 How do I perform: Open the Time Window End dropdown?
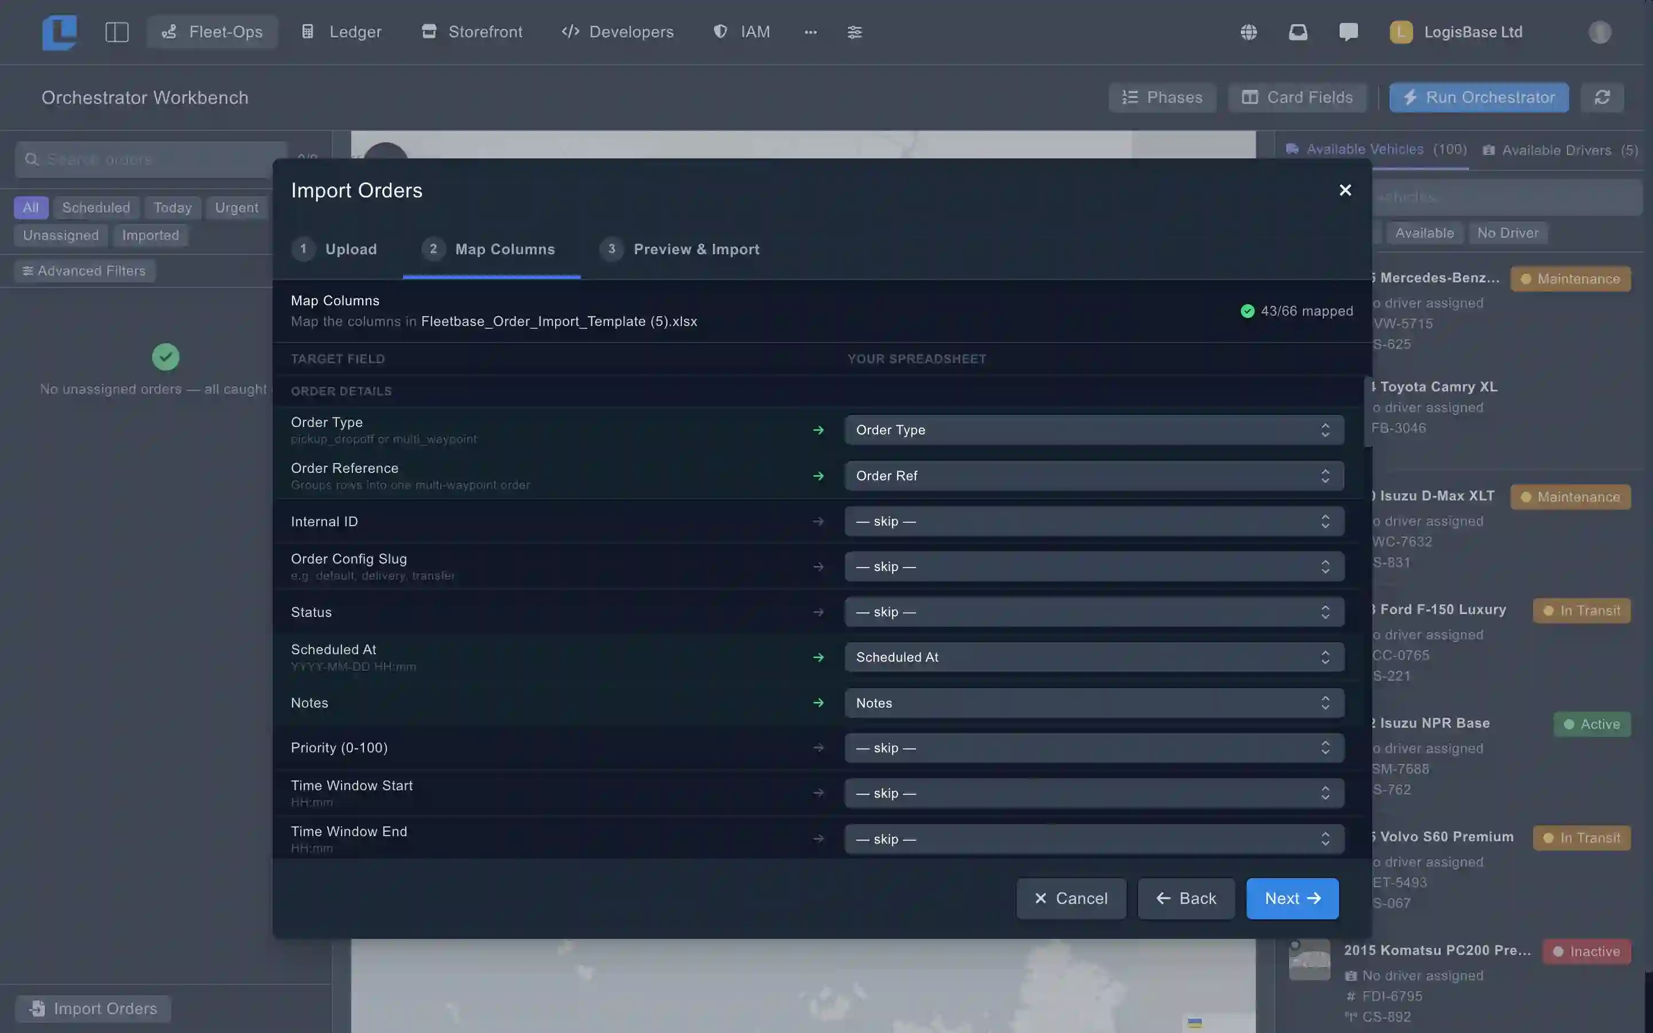click(1095, 839)
